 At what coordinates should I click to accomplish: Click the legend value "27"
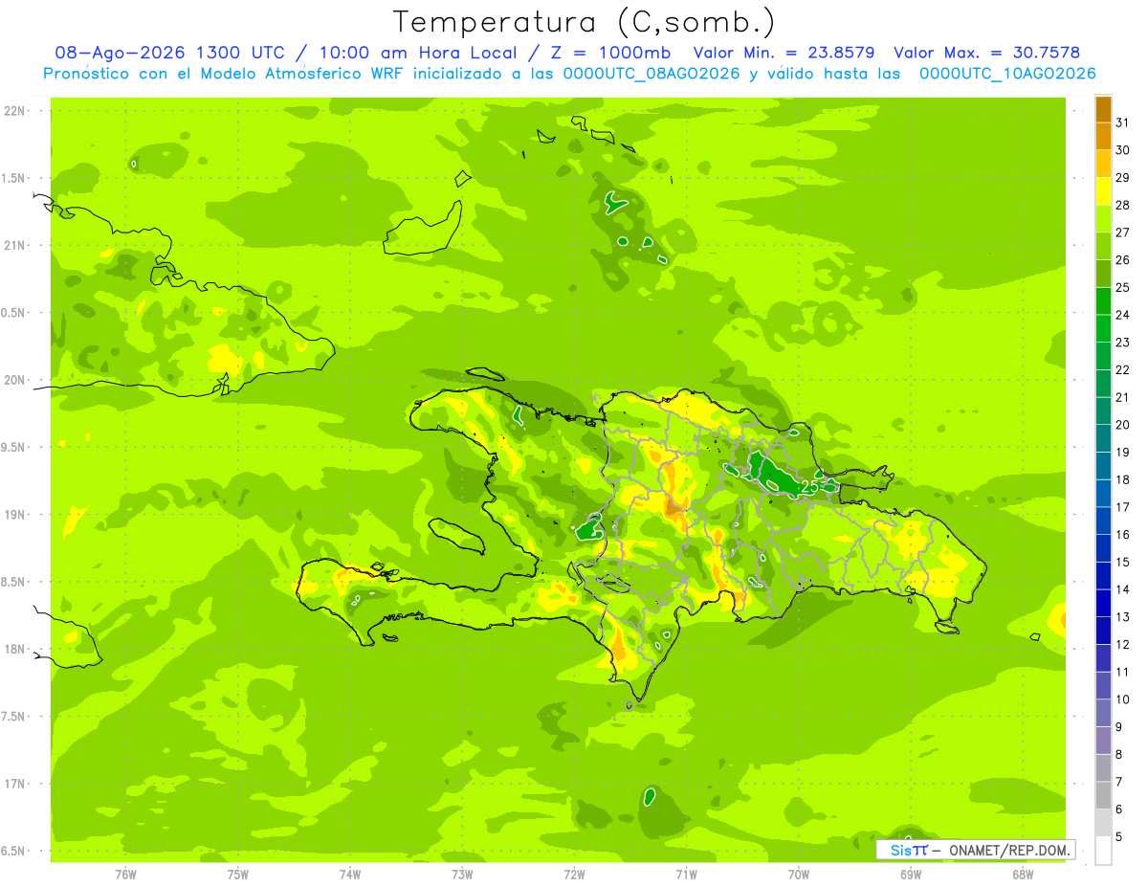tap(1123, 233)
